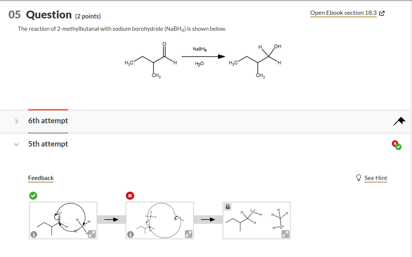Image resolution: width=412 pixels, height=257 pixels.
Task: Click the external-link icon after Ebook section 18.3
Action: click(x=381, y=13)
